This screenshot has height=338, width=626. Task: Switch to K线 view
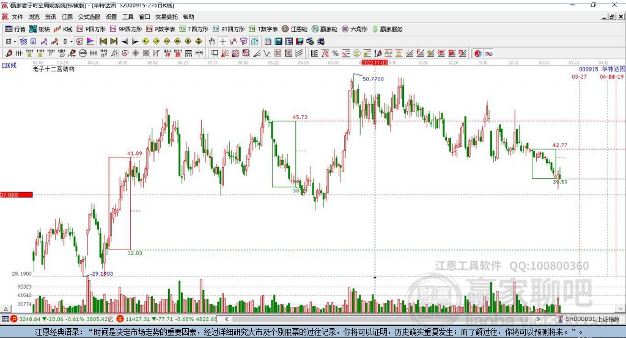[x=63, y=29]
